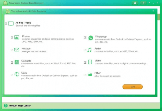This screenshot has width=162, height=111.
Task: Uncheck the WhatsApp checkbox
Action: (x=85, y=38)
